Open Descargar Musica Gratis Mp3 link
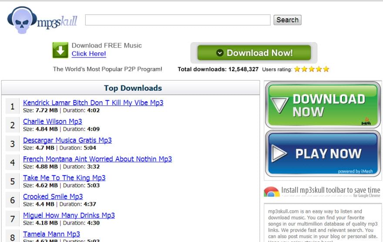Screen dimensions: 383x242 coord(67,140)
